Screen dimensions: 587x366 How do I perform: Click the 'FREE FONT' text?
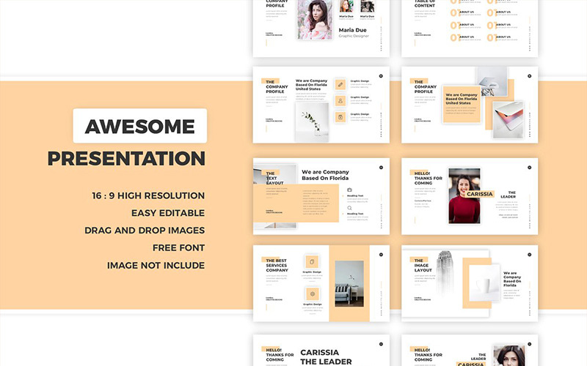point(178,247)
